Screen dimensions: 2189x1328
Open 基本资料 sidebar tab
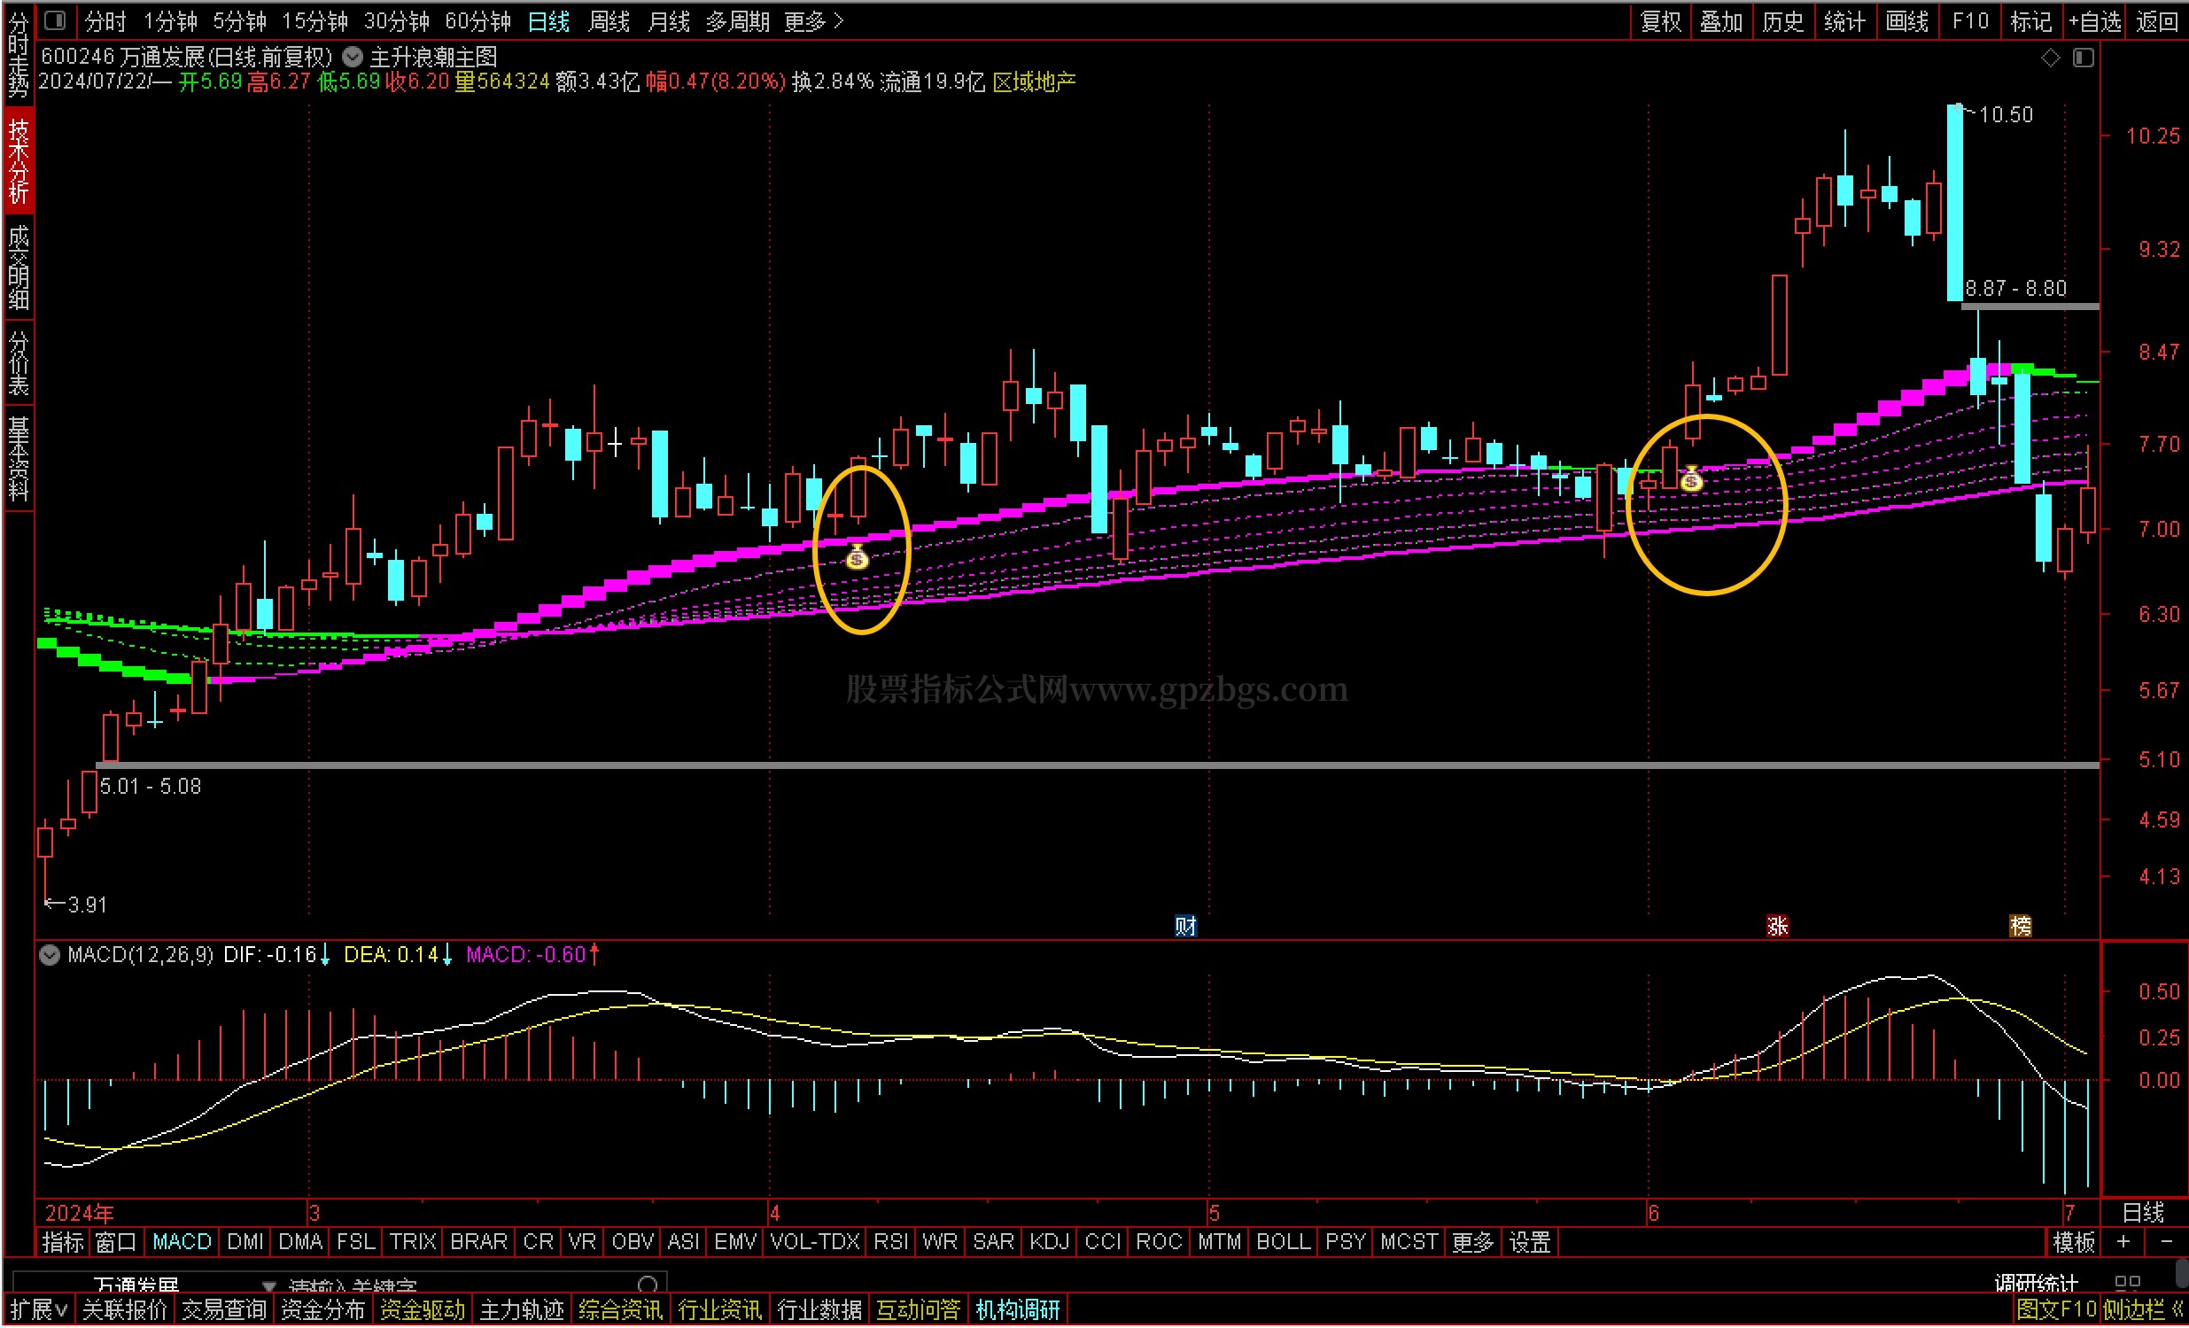click(x=19, y=459)
